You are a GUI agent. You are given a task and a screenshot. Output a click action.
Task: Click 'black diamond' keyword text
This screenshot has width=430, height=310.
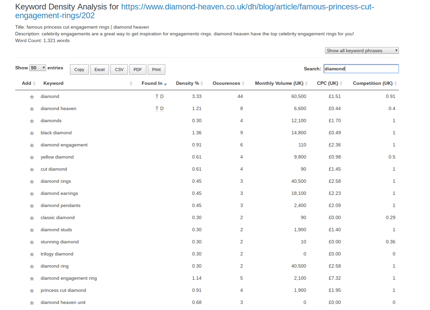[56, 133]
